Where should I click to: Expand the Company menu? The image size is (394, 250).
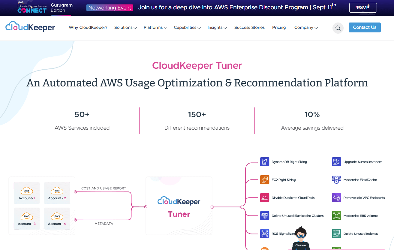pos(306,28)
